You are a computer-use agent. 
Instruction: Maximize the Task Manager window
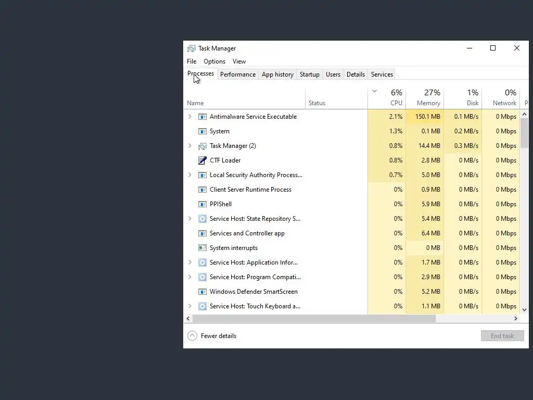pyautogui.click(x=493, y=48)
